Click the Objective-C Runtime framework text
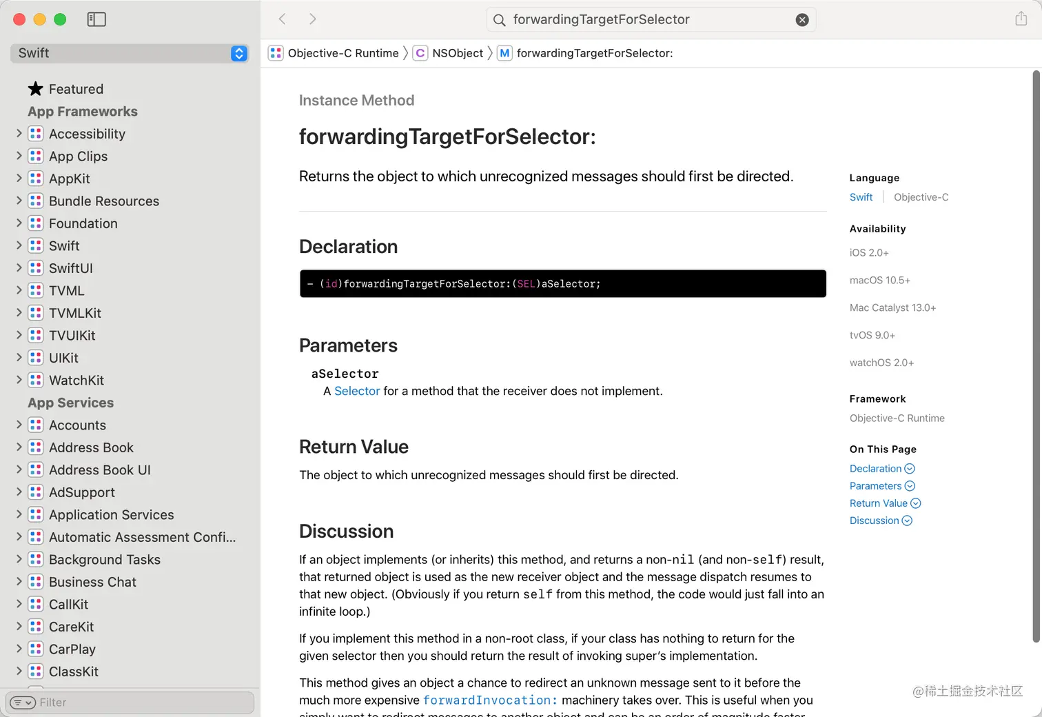The image size is (1042, 717). (x=897, y=418)
